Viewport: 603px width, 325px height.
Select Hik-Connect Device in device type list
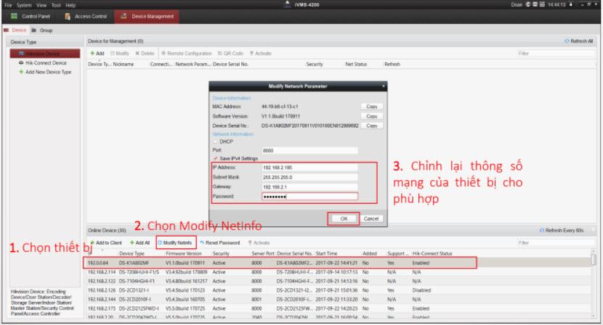click(44, 63)
